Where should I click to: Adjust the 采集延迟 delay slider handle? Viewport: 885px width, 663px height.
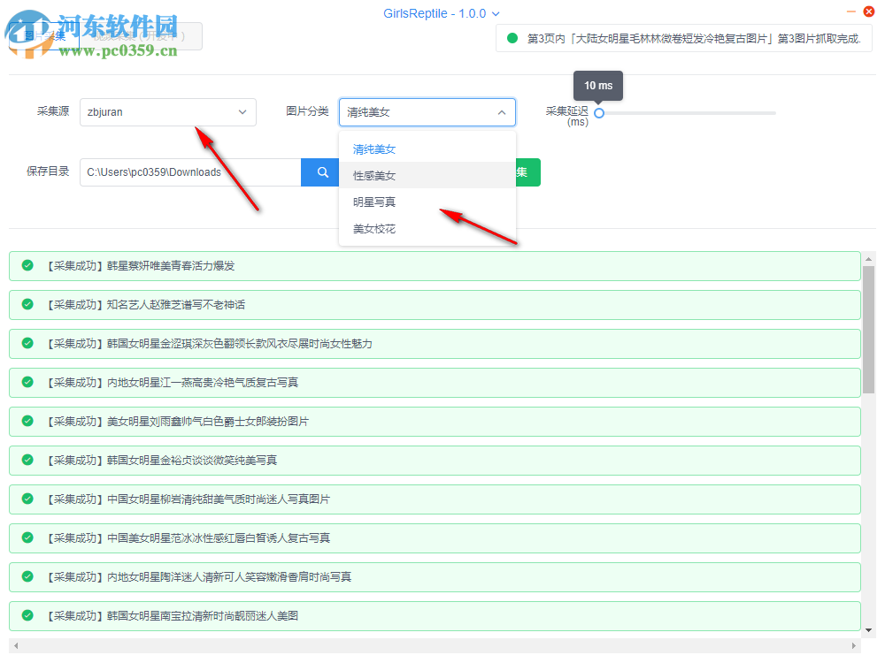click(x=599, y=113)
